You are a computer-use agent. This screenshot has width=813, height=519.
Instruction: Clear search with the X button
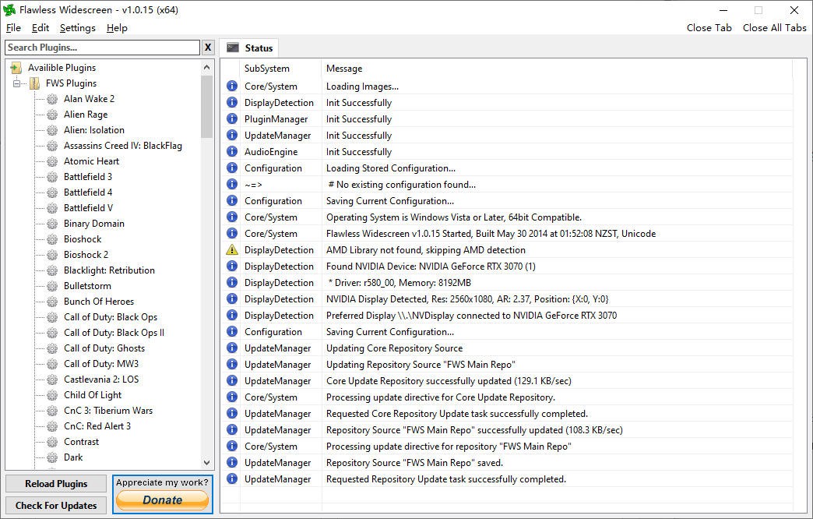coord(208,48)
